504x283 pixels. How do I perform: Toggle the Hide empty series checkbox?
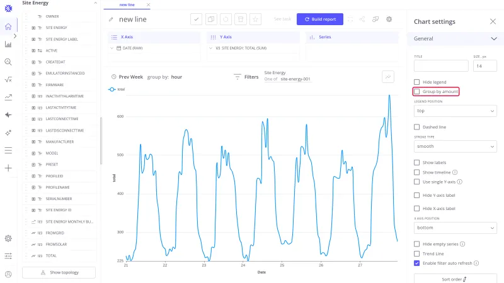tap(416, 244)
